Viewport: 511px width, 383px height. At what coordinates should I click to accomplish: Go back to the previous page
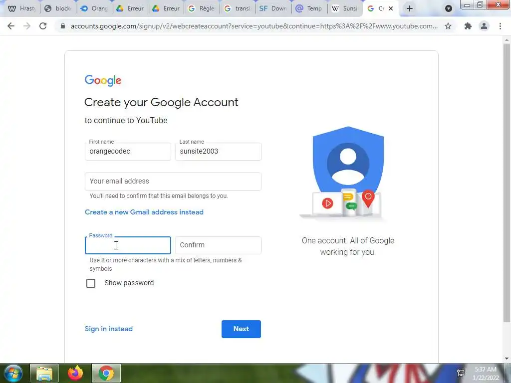[x=11, y=26]
